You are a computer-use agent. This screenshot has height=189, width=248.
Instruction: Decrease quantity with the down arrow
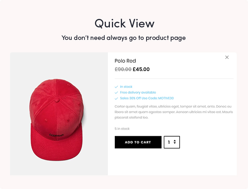[x=175, y=144]
